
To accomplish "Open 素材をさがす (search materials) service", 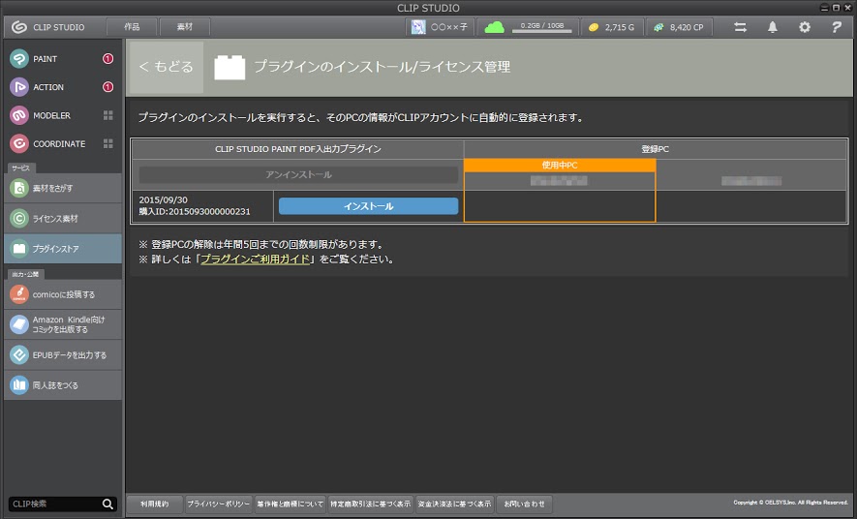I will (63, 189).
